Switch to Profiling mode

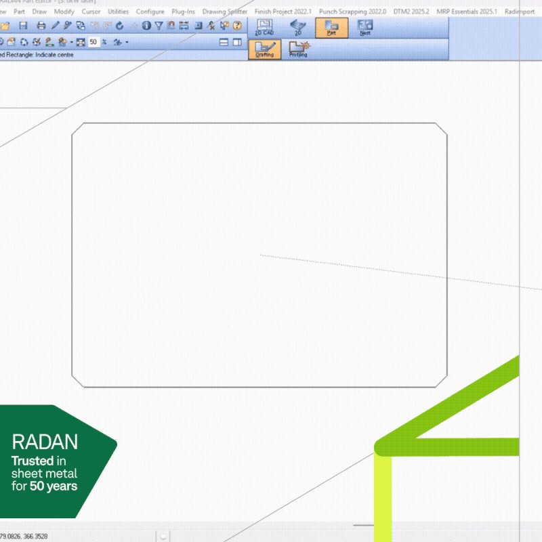(298, 49)
